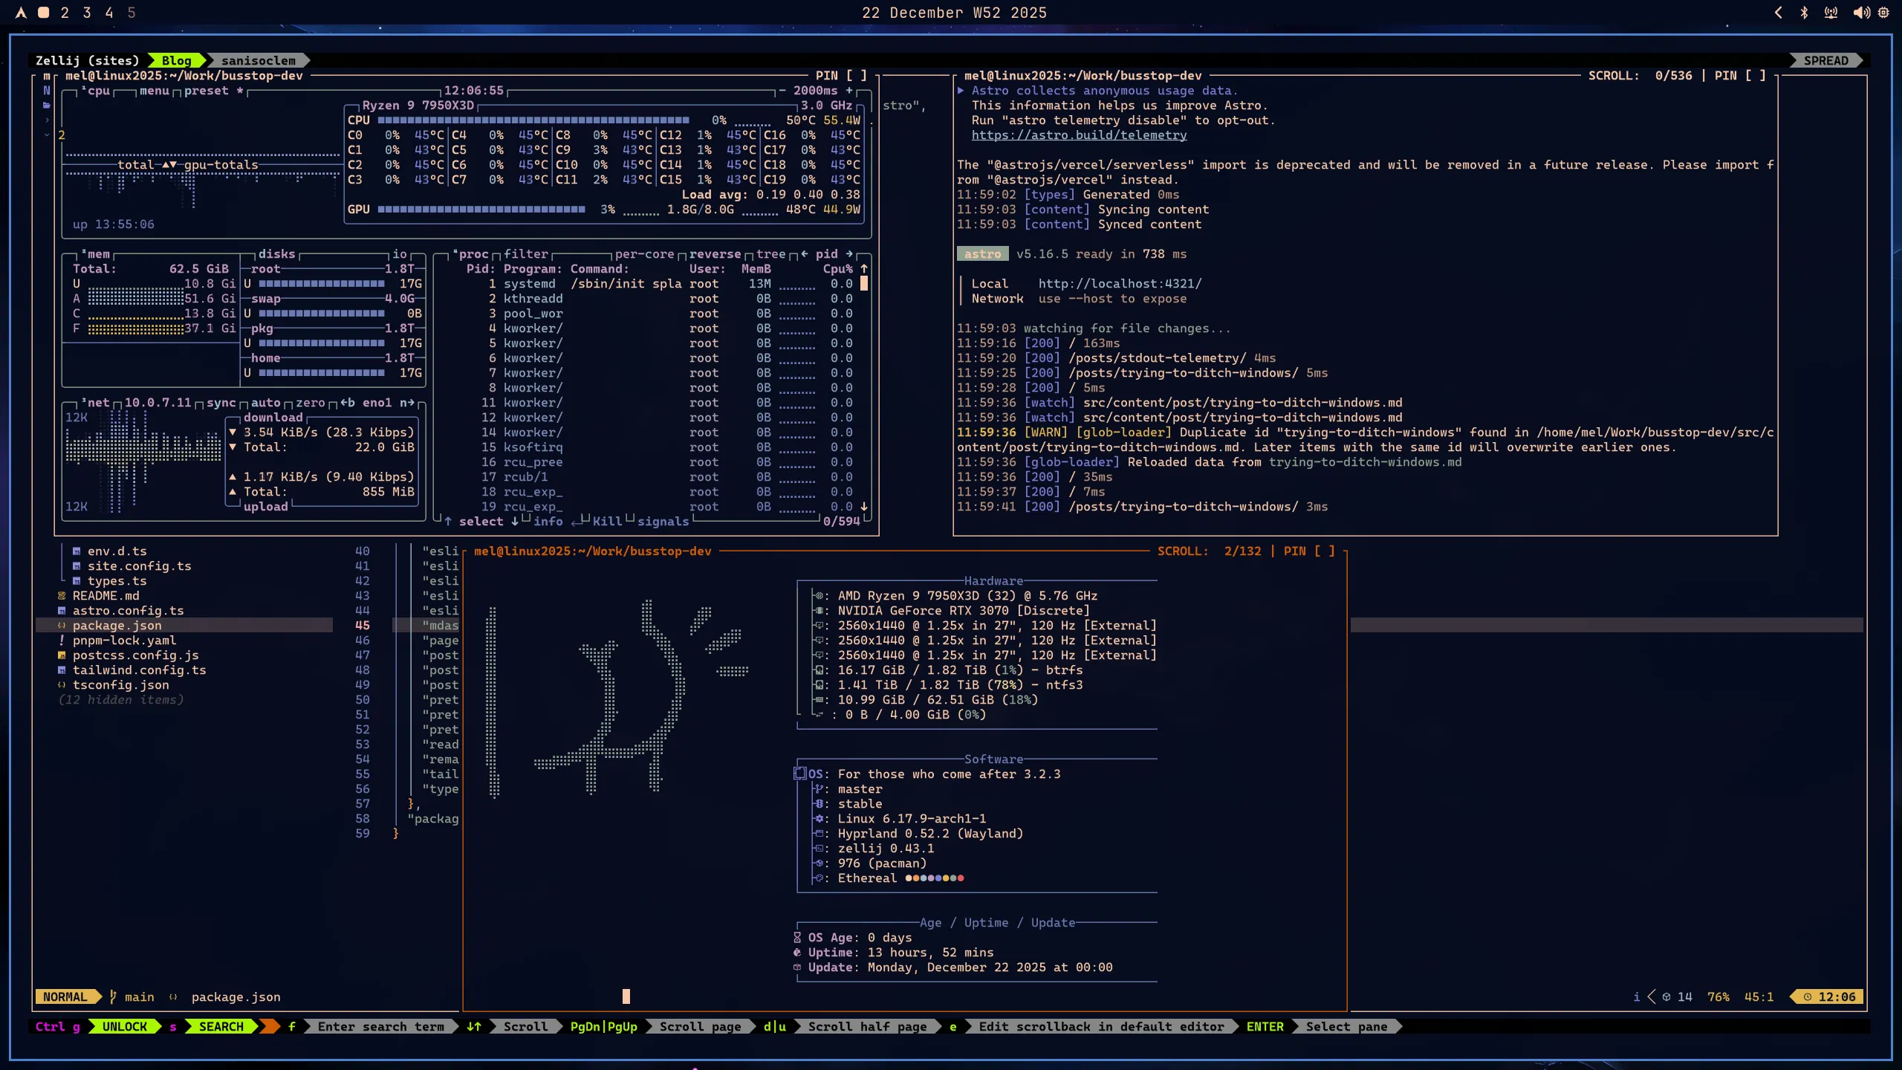Open the astro.build telemetry link
The image size is (1902, 1070).
(1078, 134)
